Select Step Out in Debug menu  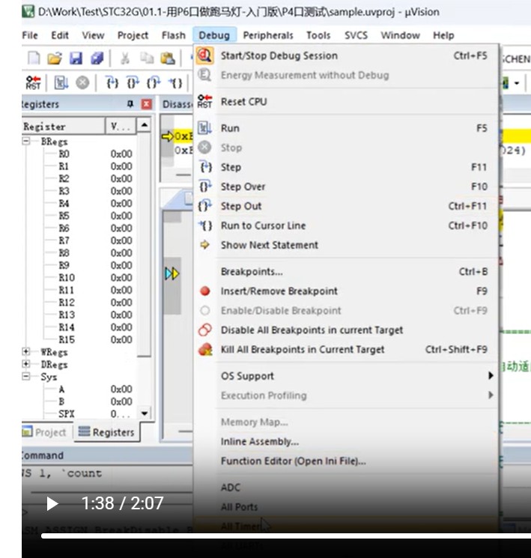347,206
